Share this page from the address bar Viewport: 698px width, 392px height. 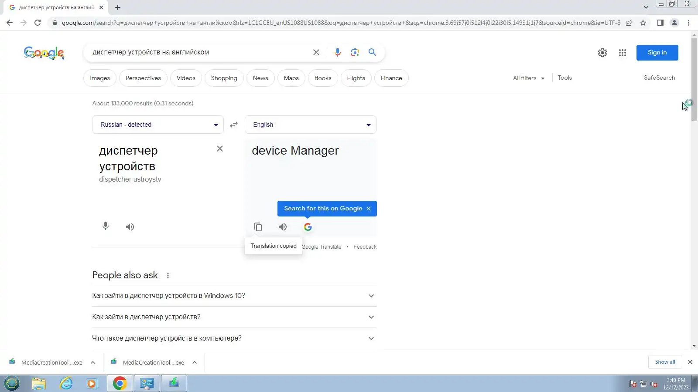click(629, 23)
